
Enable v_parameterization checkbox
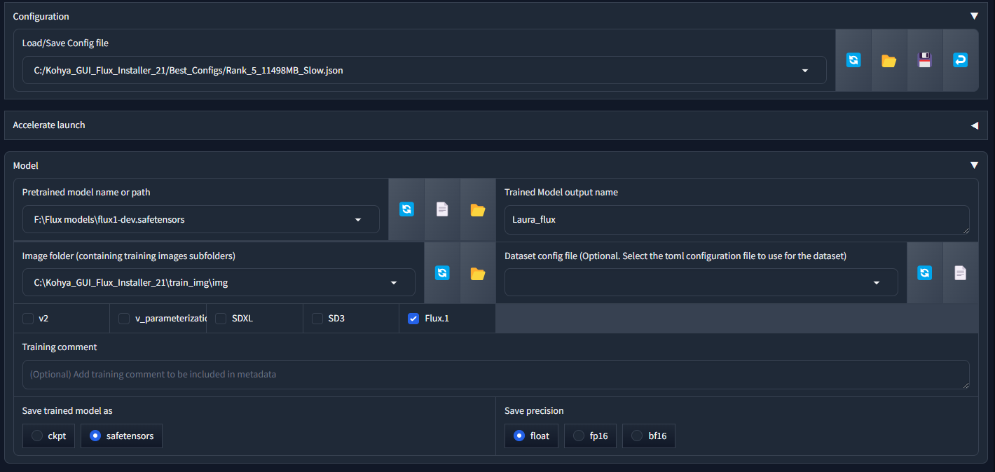(x=124, y=319)
